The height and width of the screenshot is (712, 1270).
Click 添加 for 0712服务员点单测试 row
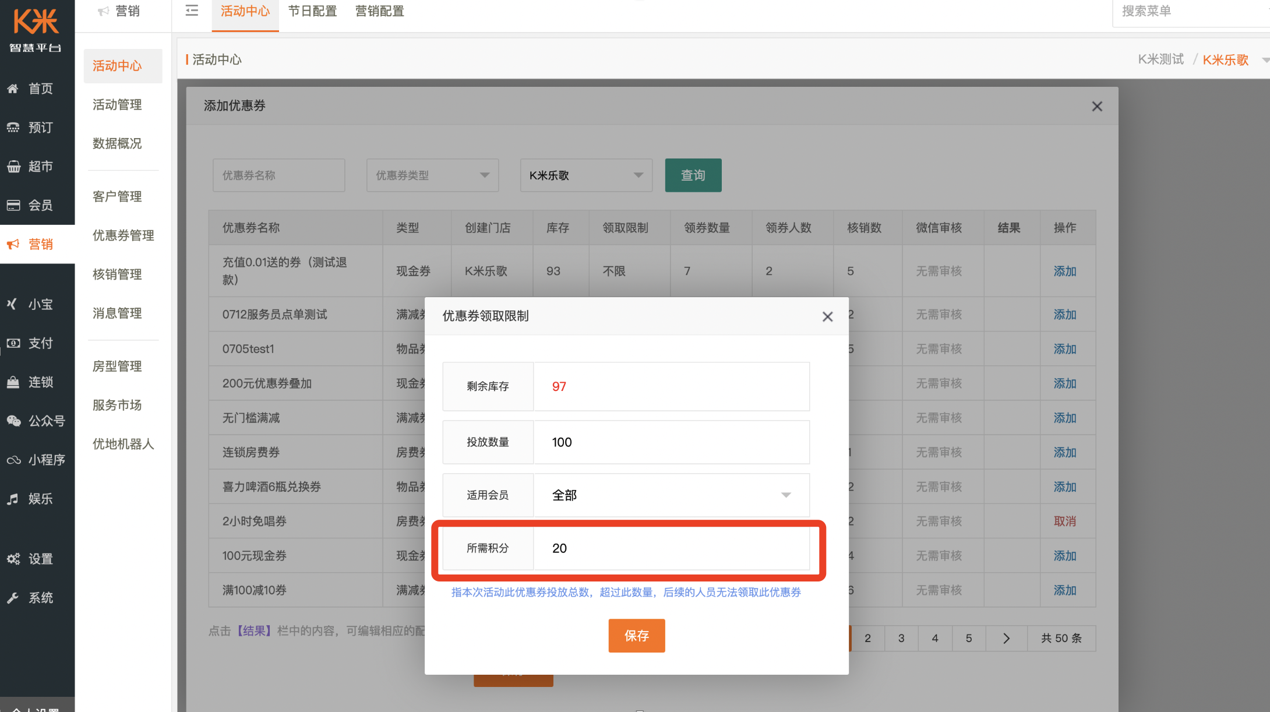1065,315
